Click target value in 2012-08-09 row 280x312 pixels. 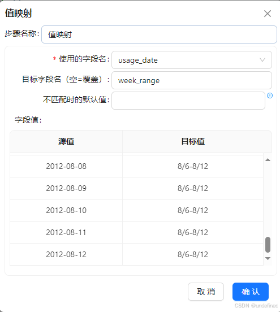193,188
